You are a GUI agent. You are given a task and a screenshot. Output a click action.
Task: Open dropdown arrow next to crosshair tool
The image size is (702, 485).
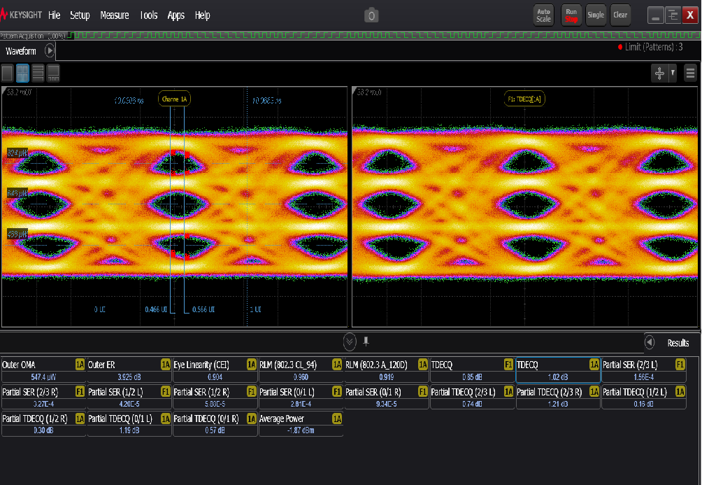coord(673,73)
